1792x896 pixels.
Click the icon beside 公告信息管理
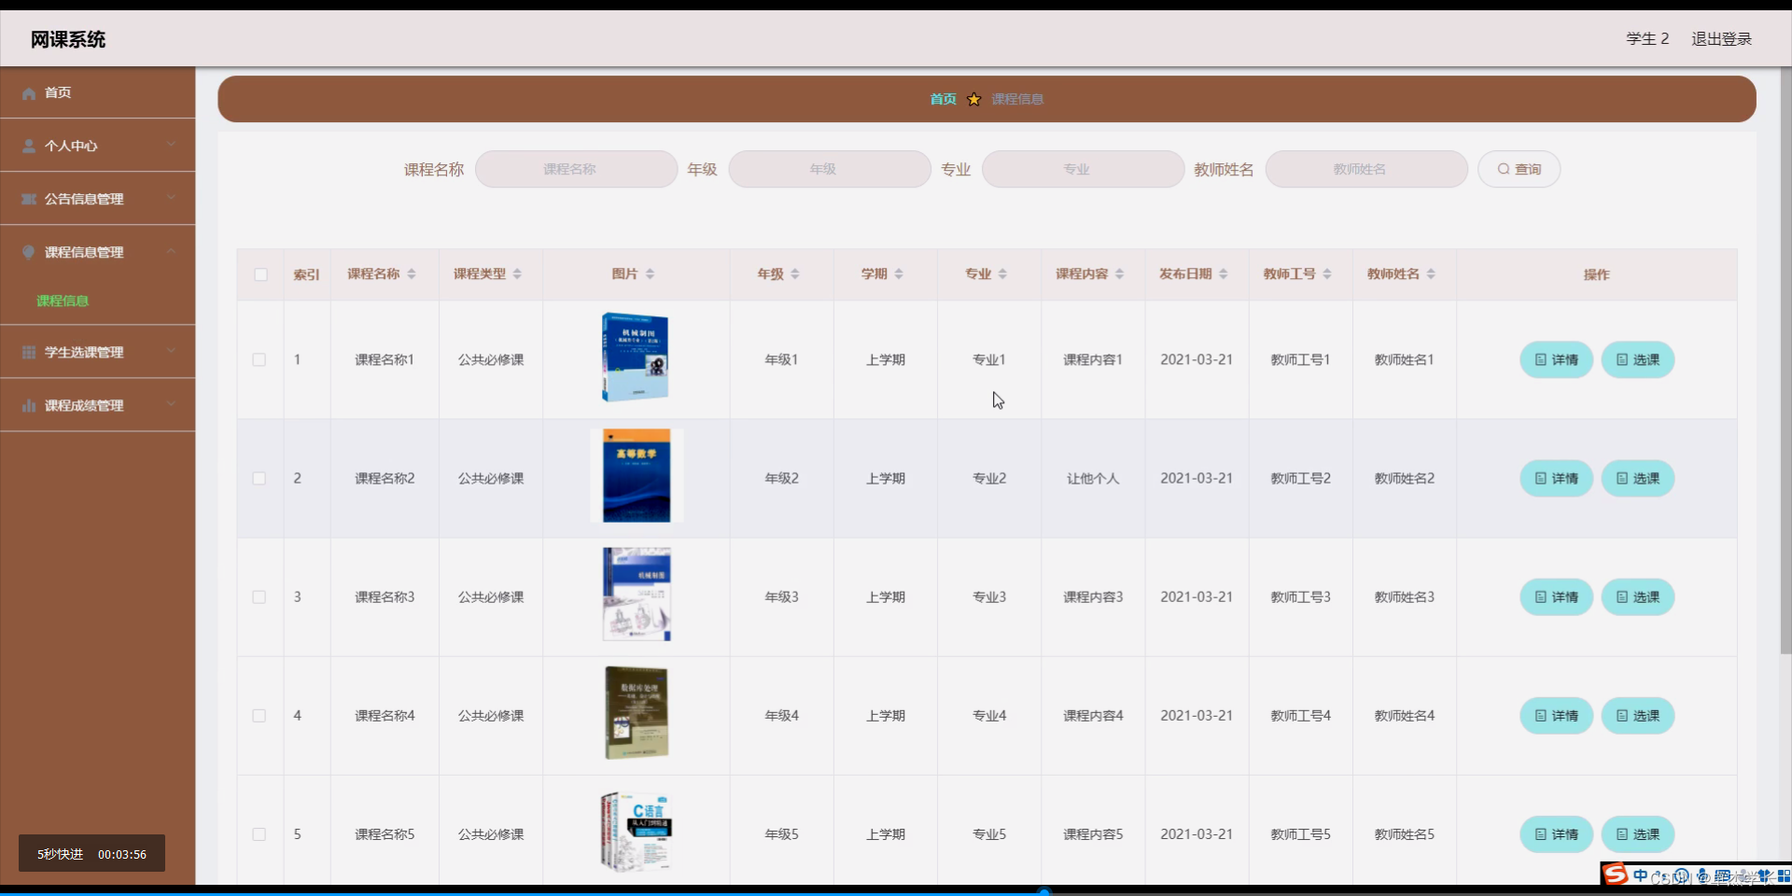click(29, 200)
